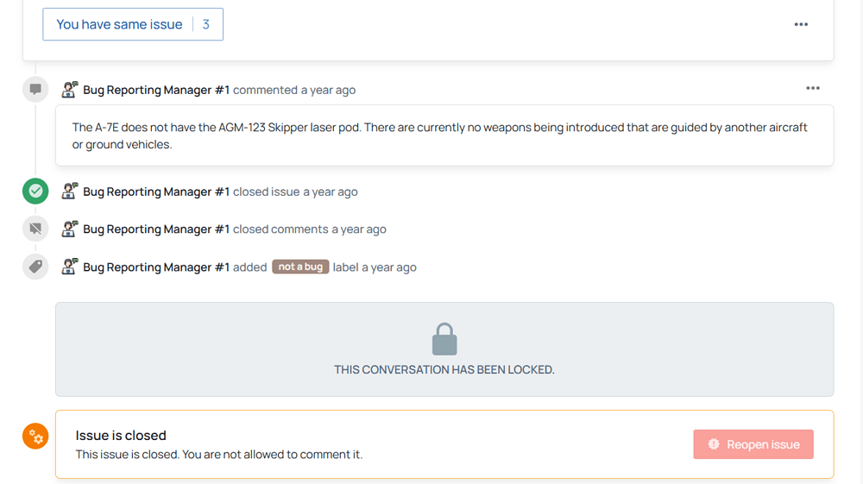
Task: Click avatar next to 'closed issue' entry
Action: pyautogui.click(x=69, y=191)
